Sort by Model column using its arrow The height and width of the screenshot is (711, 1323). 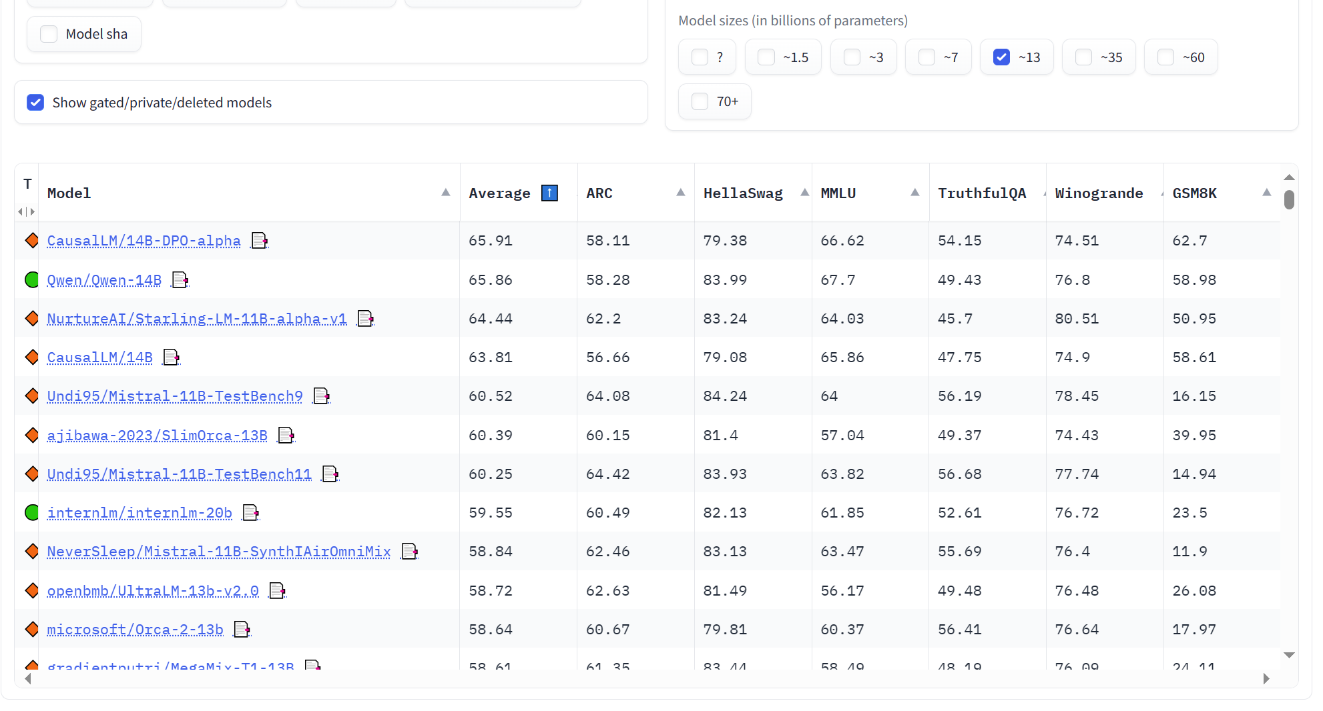point(445,193)
